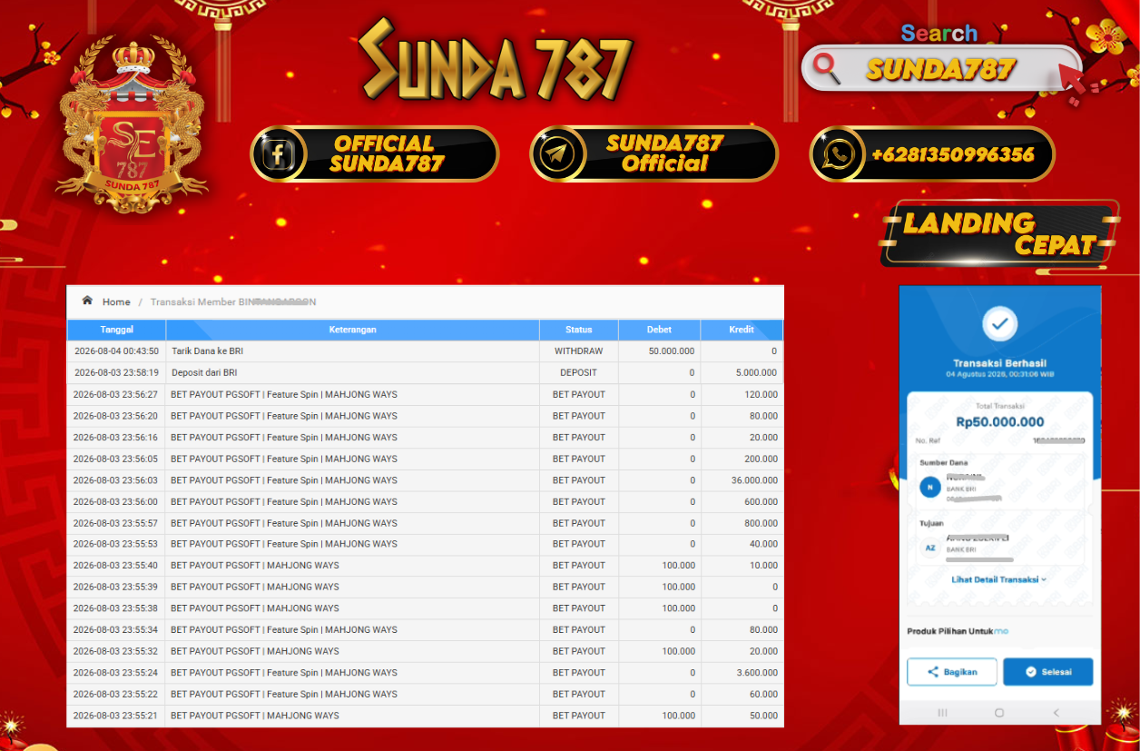Click the 23:55:24 timestamp cell
This screenshot has height=751, width=1140.
pyautogui.click(x=116, y=673)
